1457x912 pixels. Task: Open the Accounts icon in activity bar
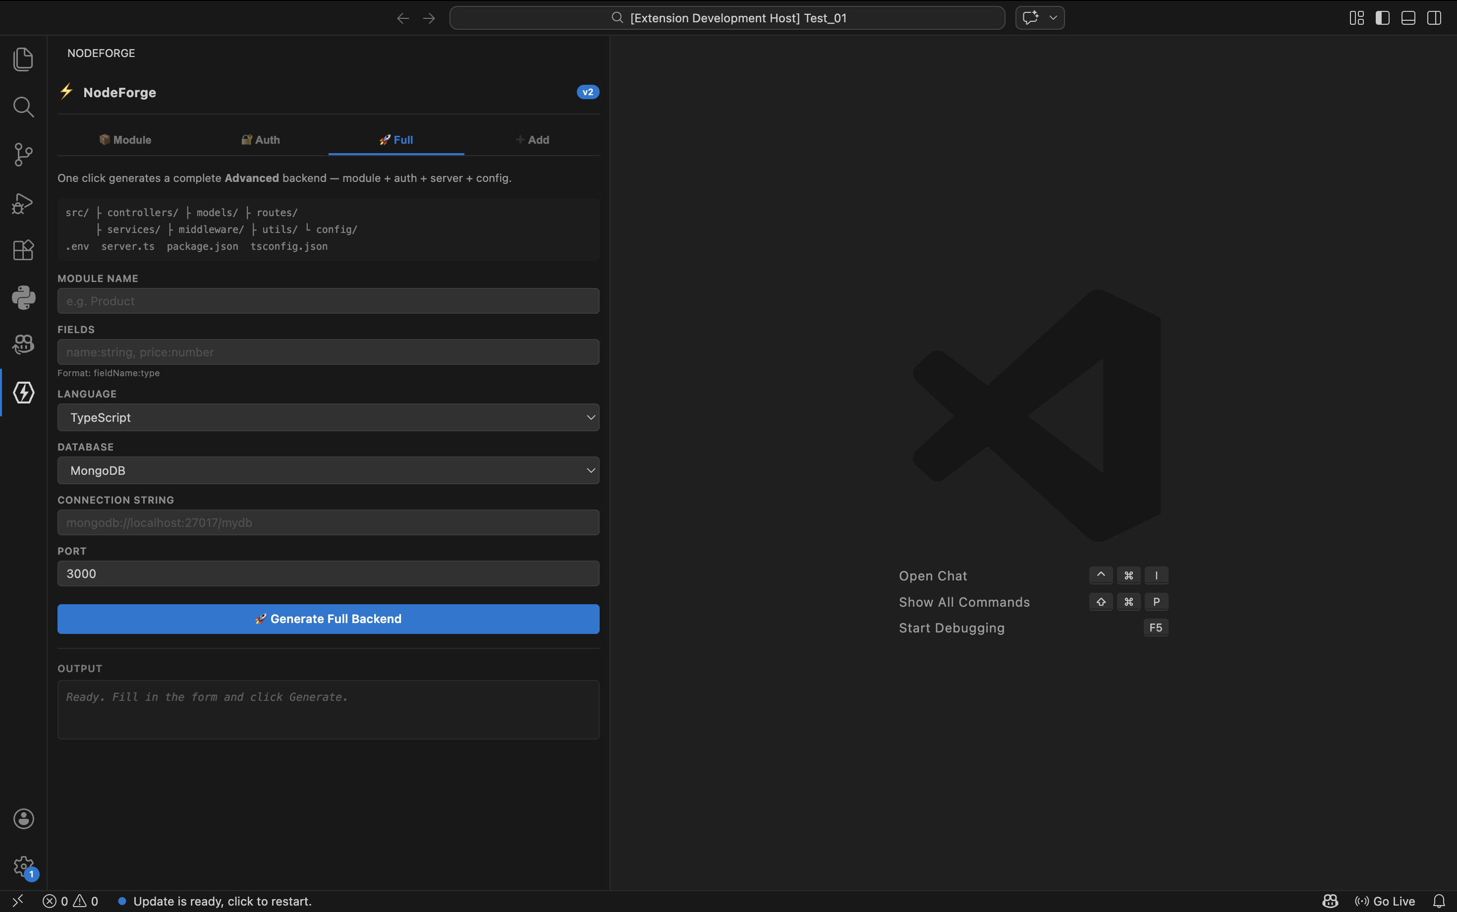point(23,818)
